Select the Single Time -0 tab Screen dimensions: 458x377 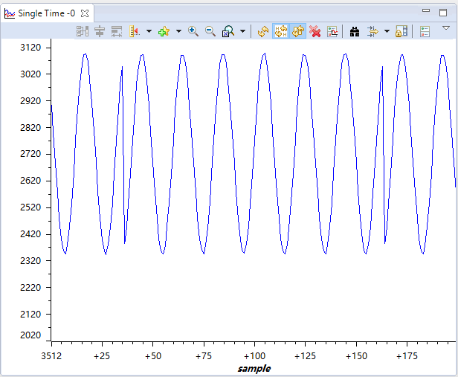(x=47, y=13)
